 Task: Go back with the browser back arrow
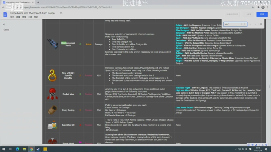click(3, 7)
